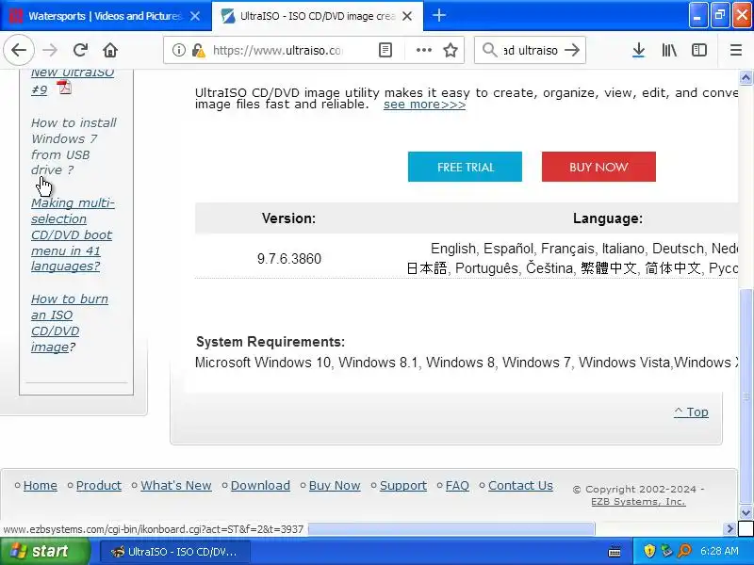Select the UltraISO browser tab
The height and width of the screenshot is (565, 754).
[318, 16]
